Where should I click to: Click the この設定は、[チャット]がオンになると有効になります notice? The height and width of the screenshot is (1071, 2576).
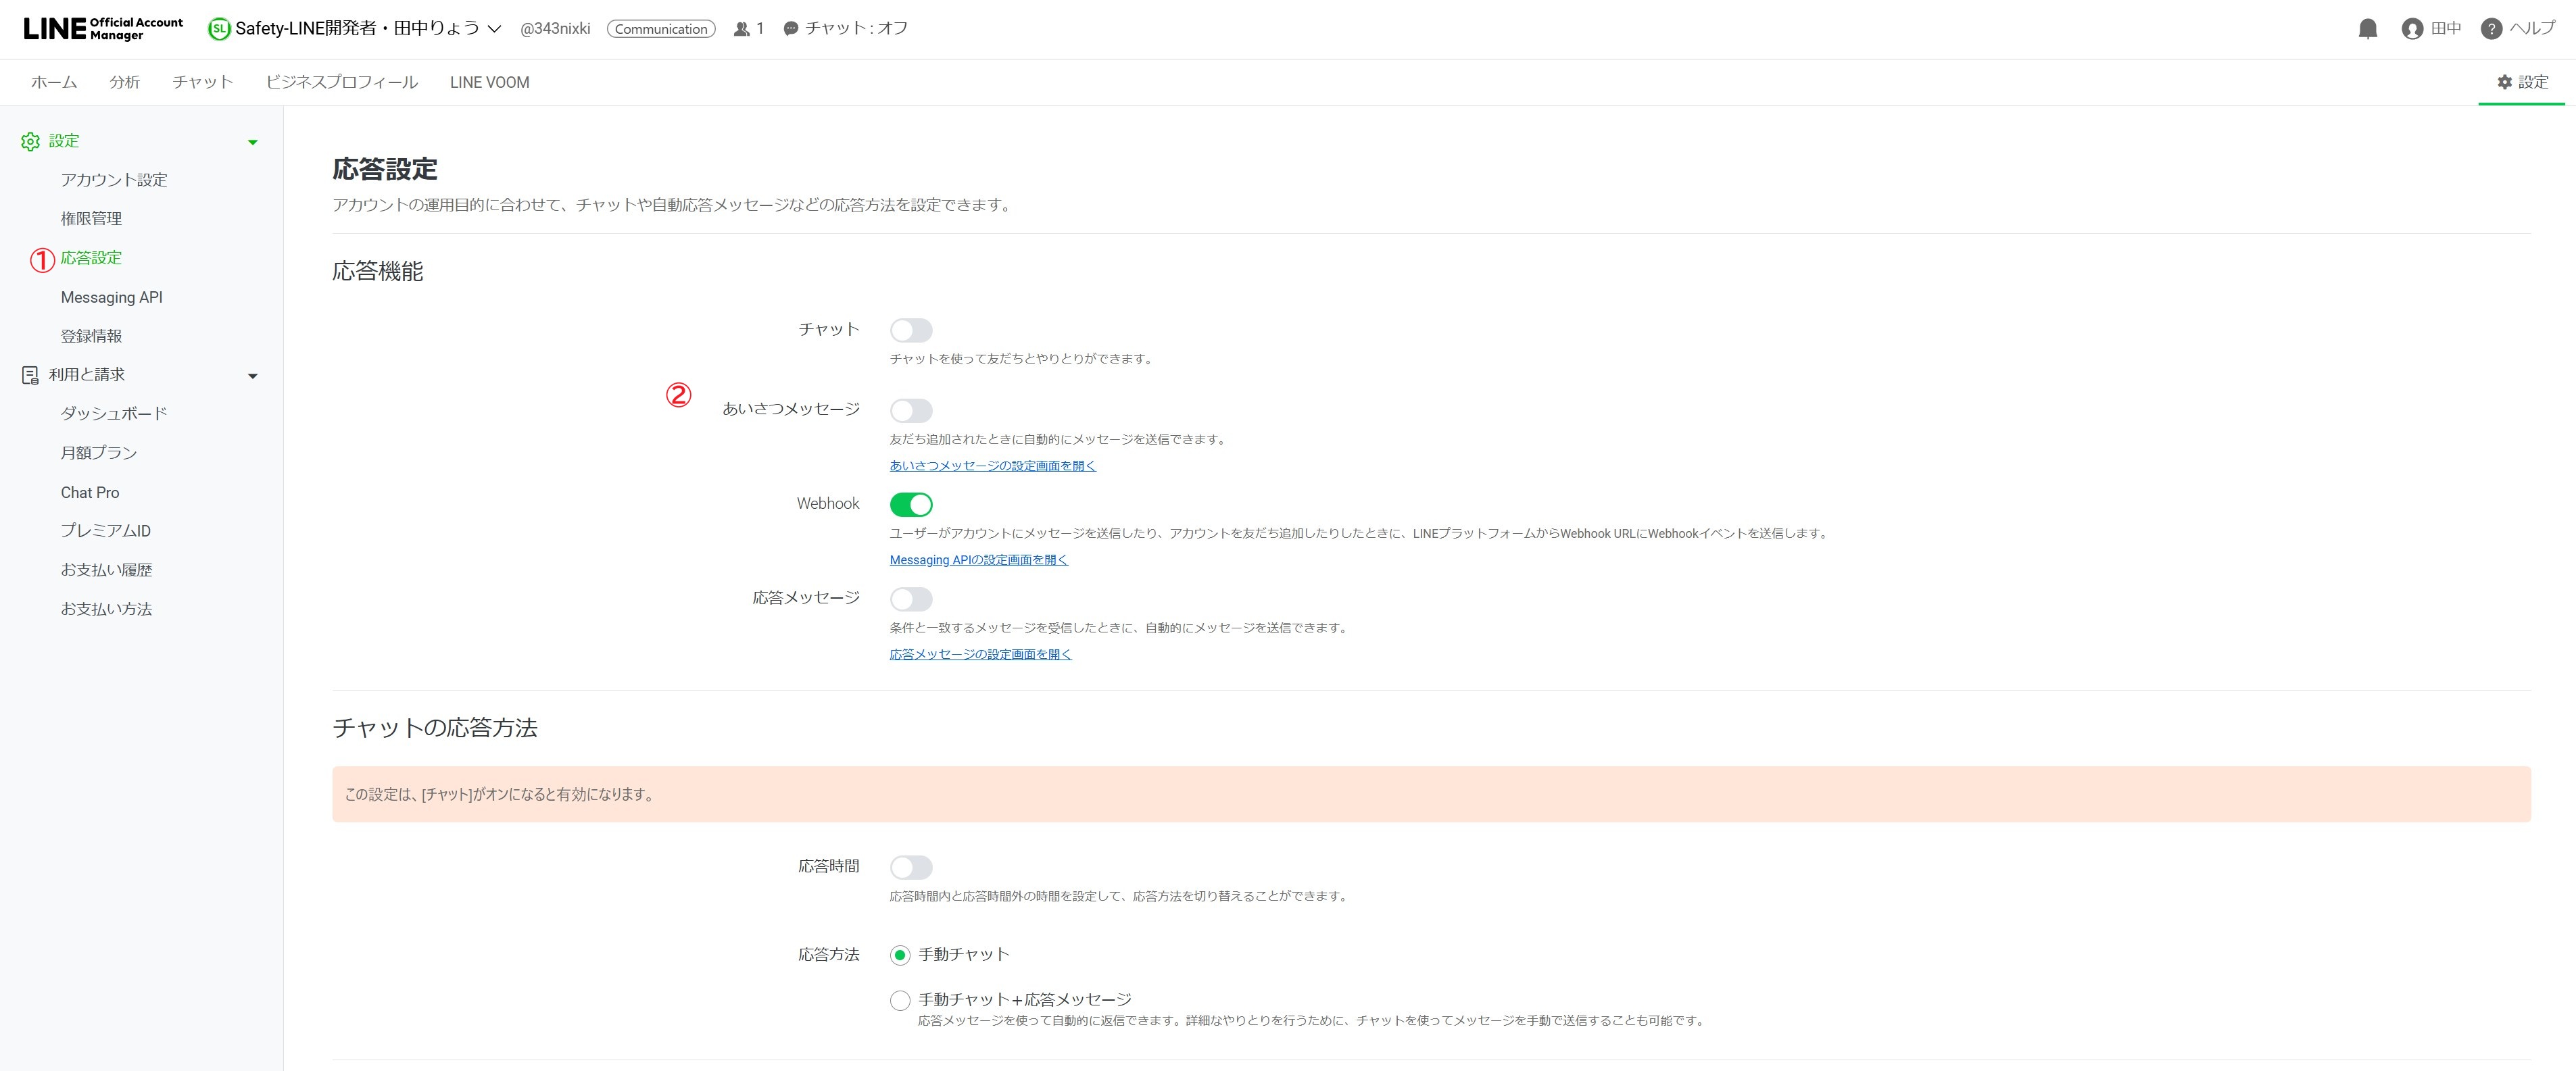(1431, 795)
